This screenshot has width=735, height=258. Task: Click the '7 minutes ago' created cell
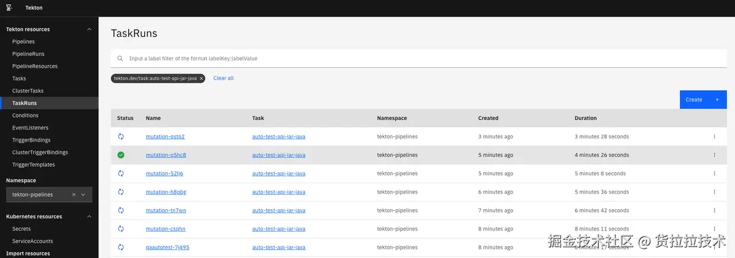(x=496, y=210)
